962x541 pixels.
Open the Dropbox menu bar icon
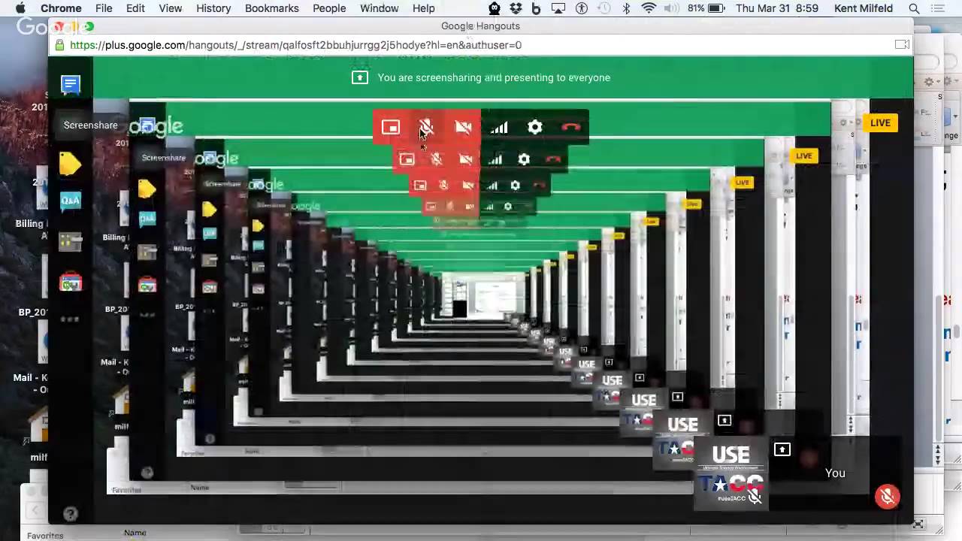coord(516,8)
